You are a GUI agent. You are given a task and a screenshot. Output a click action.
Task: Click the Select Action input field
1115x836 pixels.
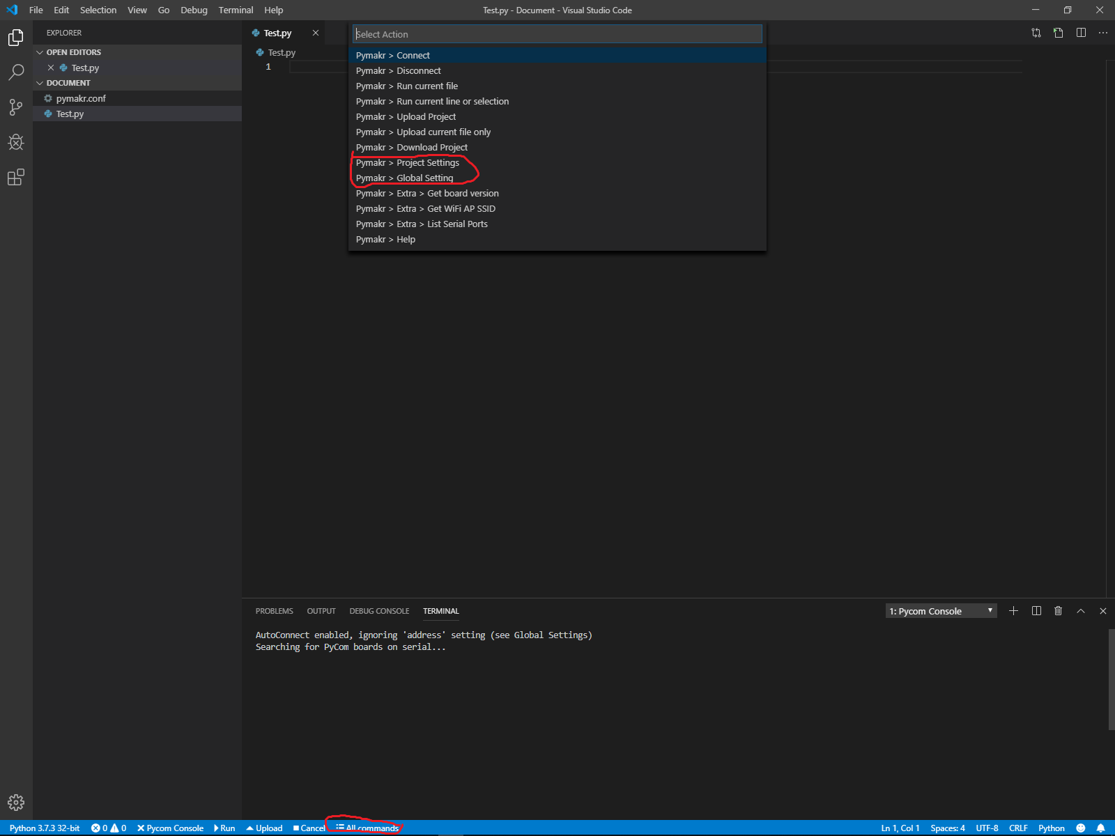click(557, 34)
